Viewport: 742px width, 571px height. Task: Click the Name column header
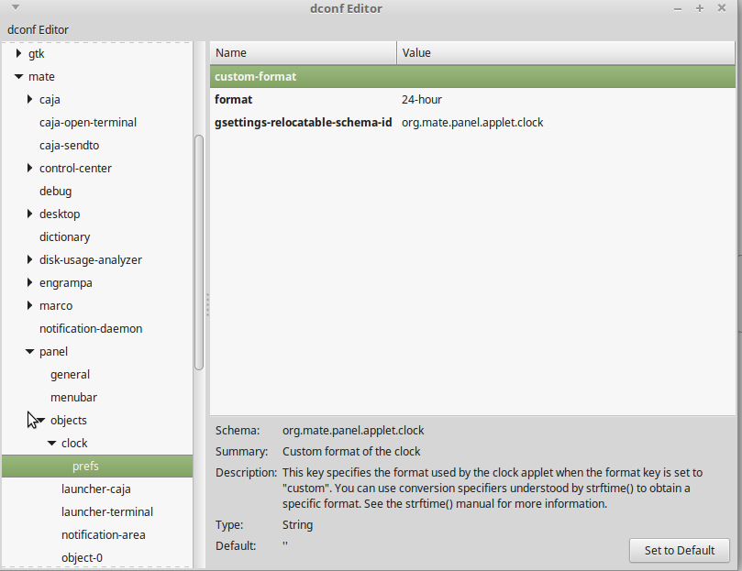[x=303, y=52]
